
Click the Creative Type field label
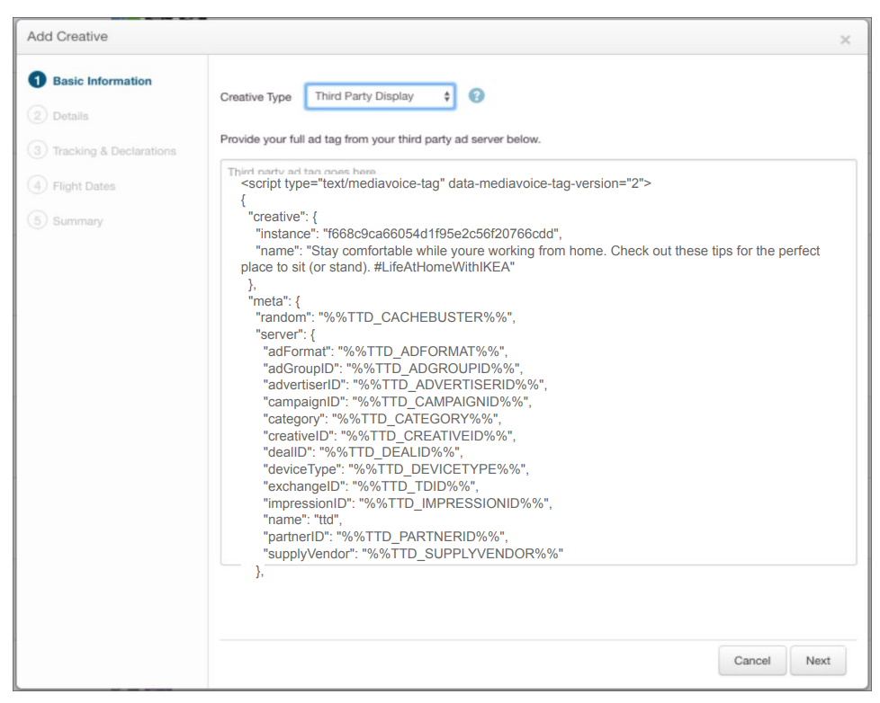click(x=256, y=97)
